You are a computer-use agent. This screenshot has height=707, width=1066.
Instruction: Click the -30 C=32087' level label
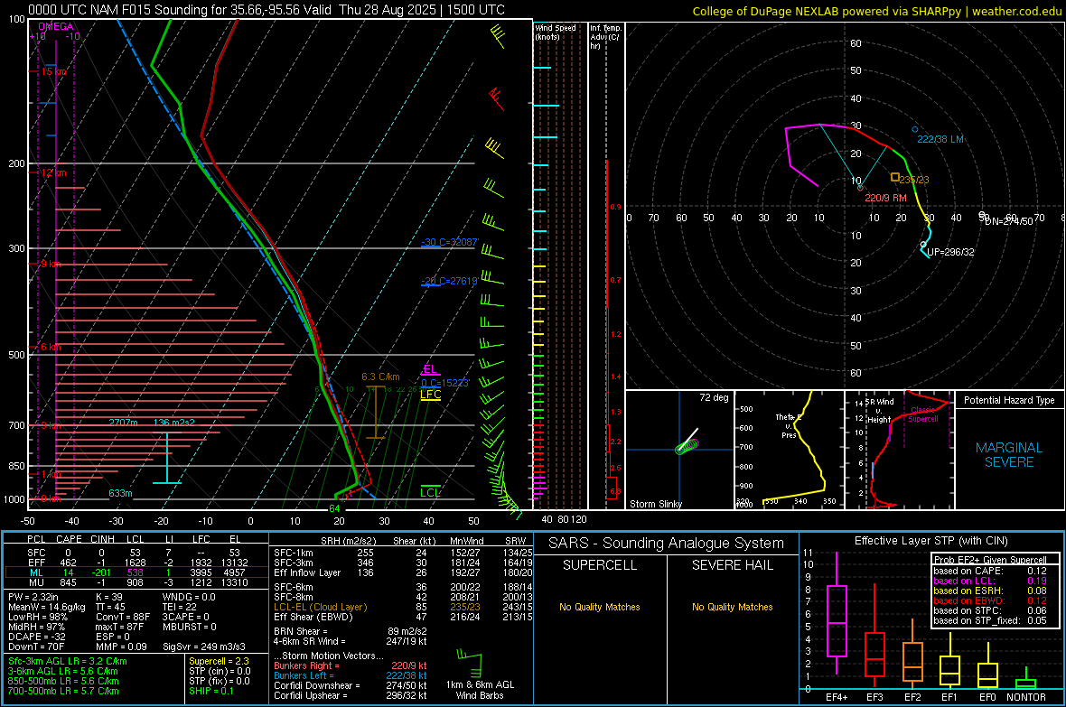pos(450,242)
